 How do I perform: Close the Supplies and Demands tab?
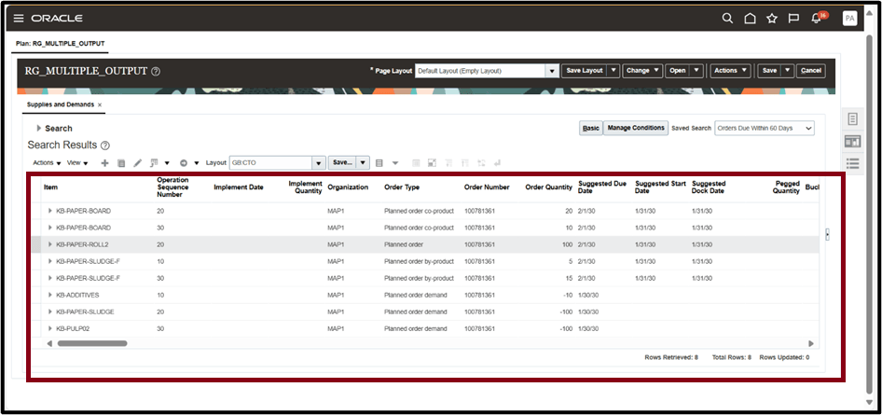(100, 105)
